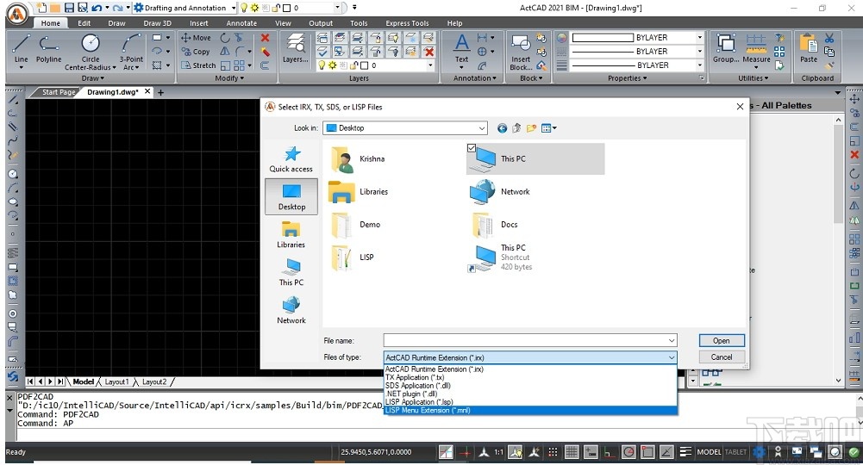
Task: Click Quick access in dialog sidebar
Action: pyautogui.click(x=291, y=159)
